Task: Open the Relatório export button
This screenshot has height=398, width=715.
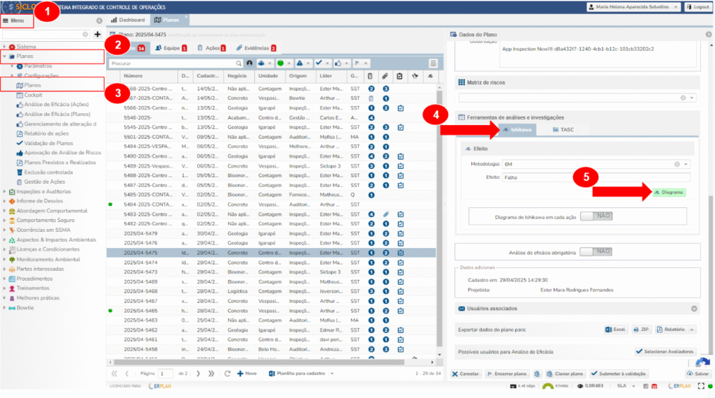Action: point(670,329)
